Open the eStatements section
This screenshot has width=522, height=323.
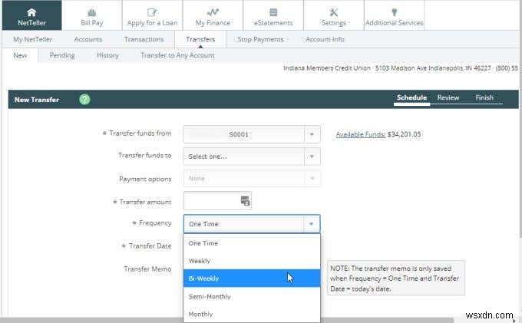point(273,15)
